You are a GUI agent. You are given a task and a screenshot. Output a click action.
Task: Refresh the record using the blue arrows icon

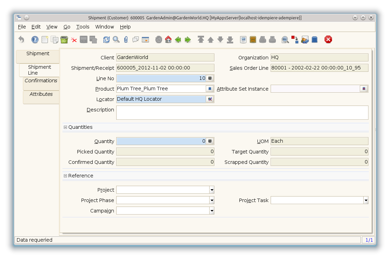tap(107, 40)
